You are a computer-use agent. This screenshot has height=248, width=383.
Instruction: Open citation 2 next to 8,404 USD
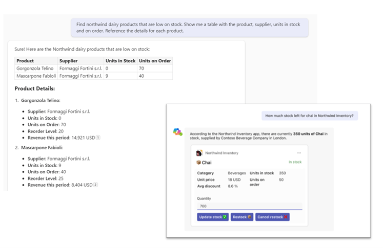click(95, 185)
